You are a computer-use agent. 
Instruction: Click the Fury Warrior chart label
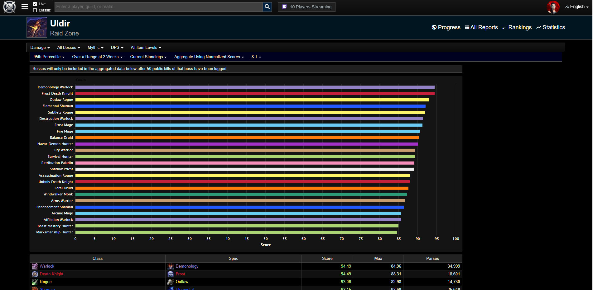point(63,150)
